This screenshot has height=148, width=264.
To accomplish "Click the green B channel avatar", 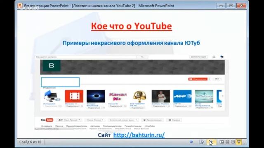I will pos(52,65).
